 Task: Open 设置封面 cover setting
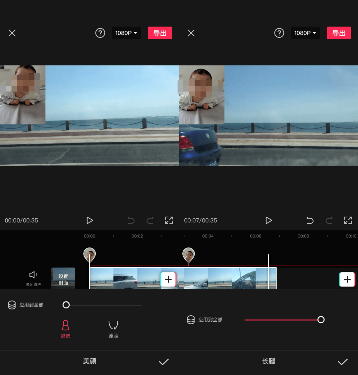[x=63, y=278]
